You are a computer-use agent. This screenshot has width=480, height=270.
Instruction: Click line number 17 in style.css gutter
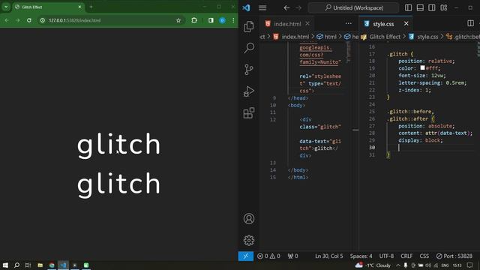click(372, 54)
